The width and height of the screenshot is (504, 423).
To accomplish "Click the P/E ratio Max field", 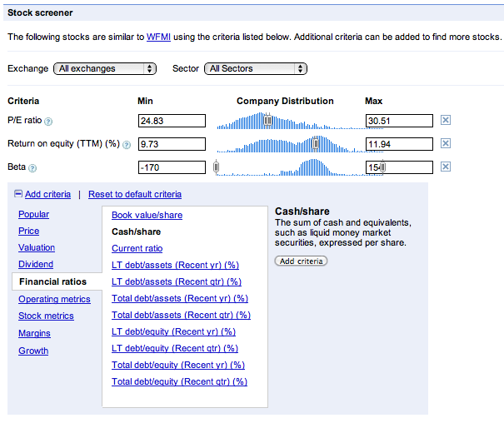I will 399,121.
